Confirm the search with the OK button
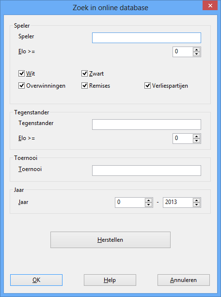The width and height of the screenshot is (221, 297). [36, 280]
